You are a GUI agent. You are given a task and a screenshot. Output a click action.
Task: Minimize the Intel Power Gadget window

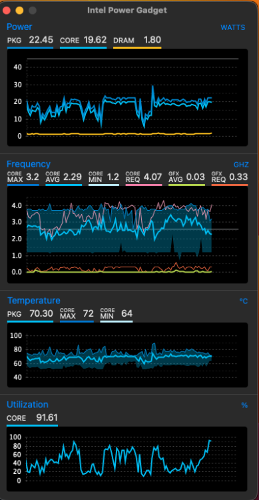pyautogui.click(x=19, y=11)
